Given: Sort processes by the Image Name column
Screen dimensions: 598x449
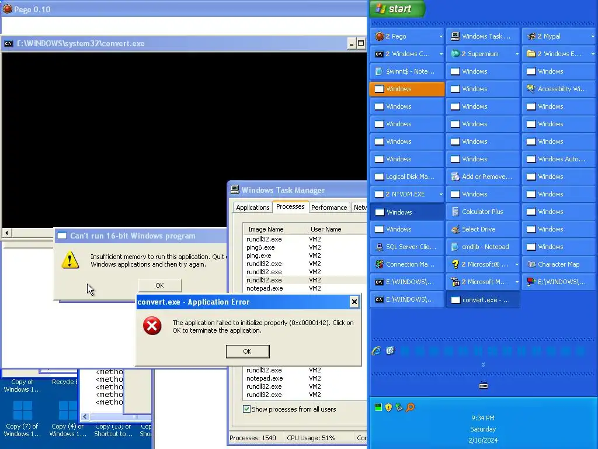Looking at the screenshot, I should (x=274, y=229).
